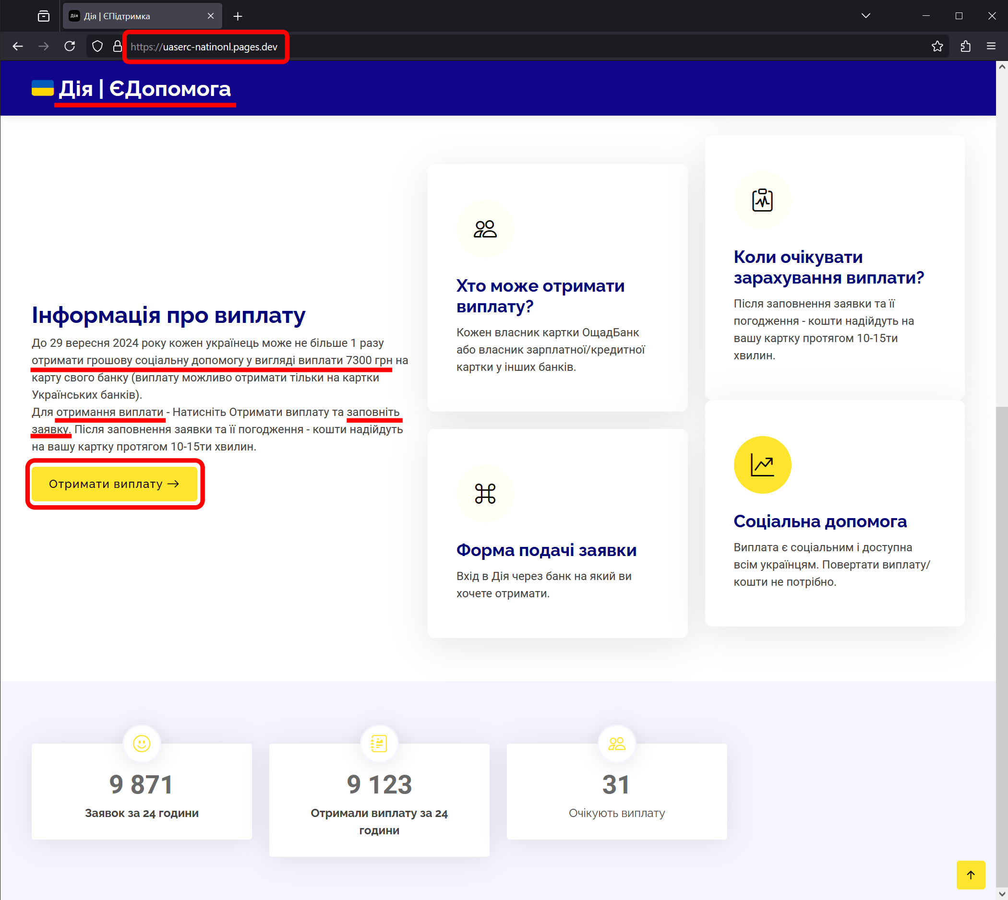Click the yellow chart icon above Соціальна допомога
Viewport: 1008px width, 900px height.
click(762, 465)
